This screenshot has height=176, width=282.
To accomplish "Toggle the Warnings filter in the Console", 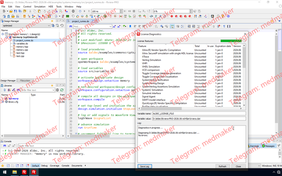I will pos(254,146).
